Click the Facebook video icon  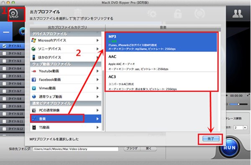(34, 80)
